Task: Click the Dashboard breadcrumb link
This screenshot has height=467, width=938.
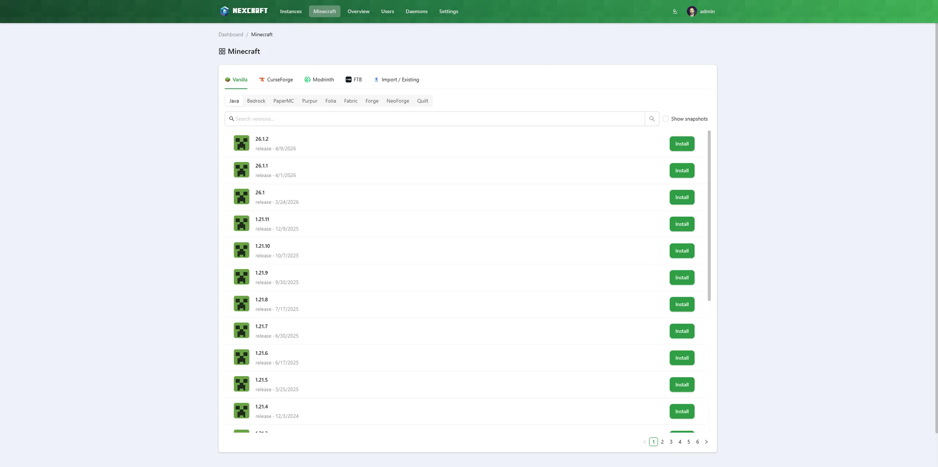Action: 231,35
